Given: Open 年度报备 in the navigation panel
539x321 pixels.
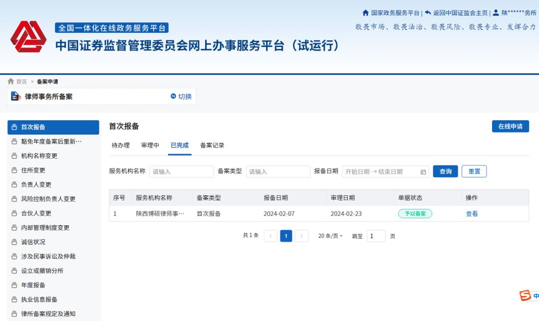Looking at the screenshot, I should pyautogui.click(x=33, y=285).
